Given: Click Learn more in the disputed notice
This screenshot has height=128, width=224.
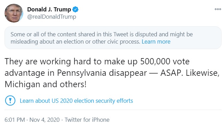Looking at the screenshot, I should click(x=156, y=42).
